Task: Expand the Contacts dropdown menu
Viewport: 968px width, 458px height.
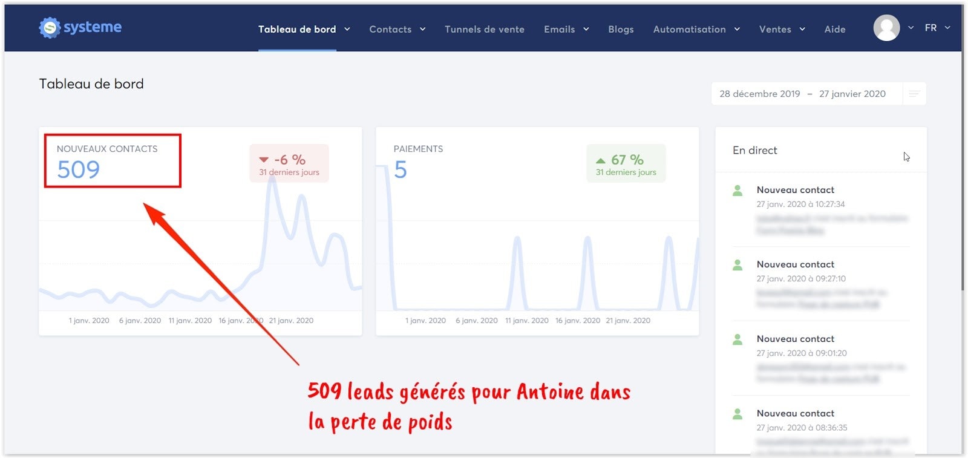Action: [397, 29]
